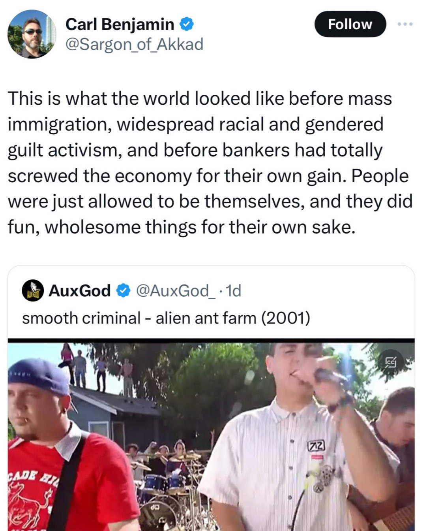
Task: Open the main tweet text about mass immigration
Action: pyautogui.click(x=210, y=163)
